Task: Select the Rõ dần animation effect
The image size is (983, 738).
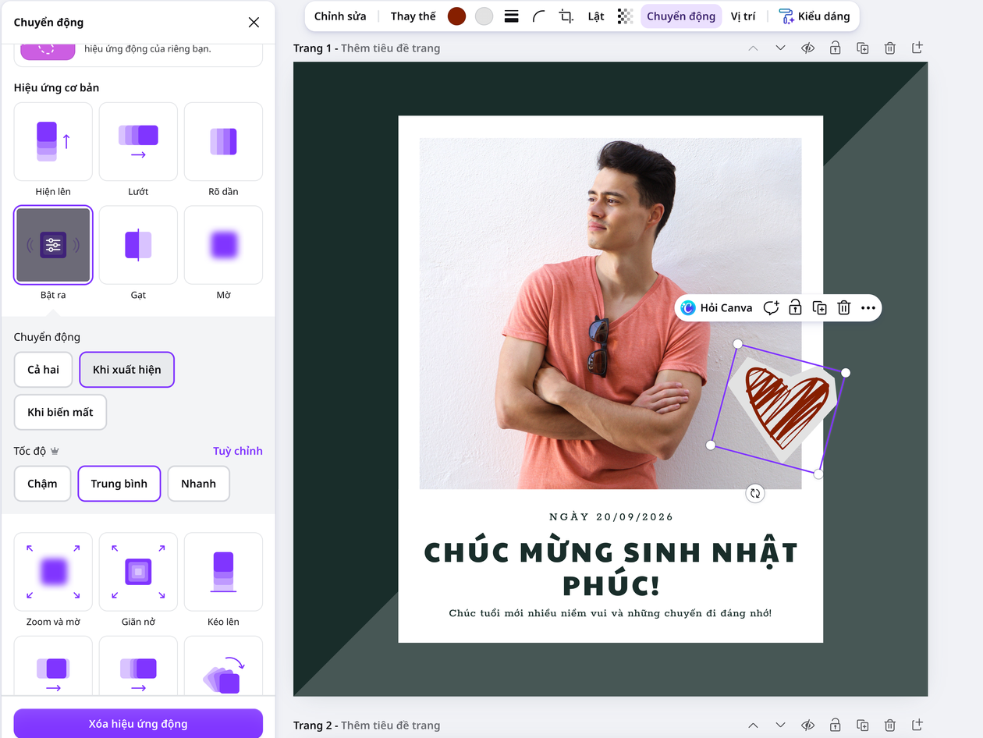Action: [223, 141]
